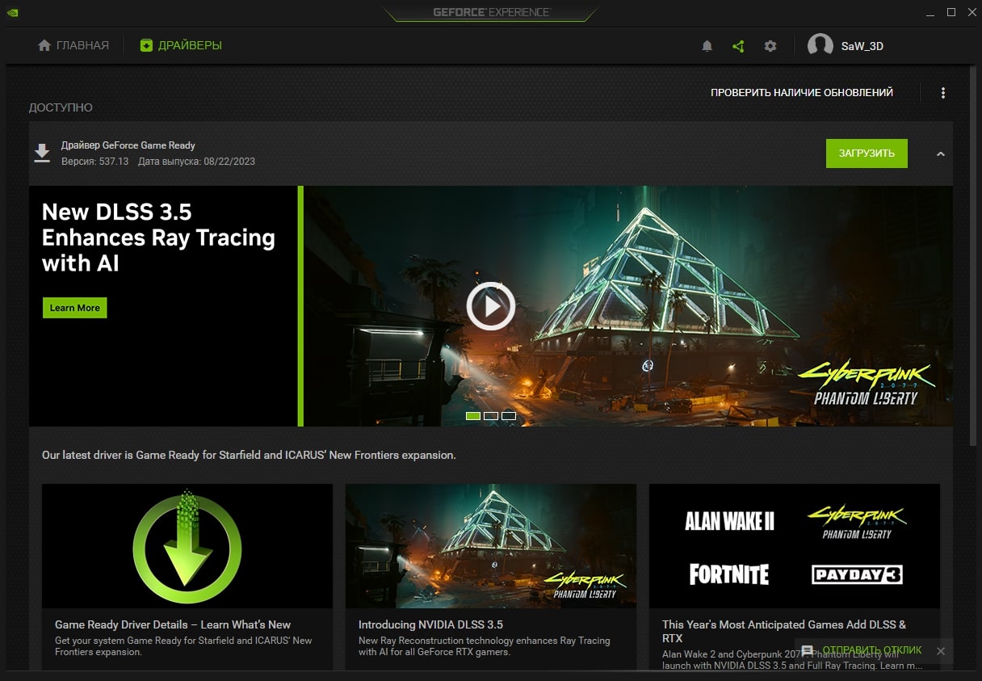Open the green download arrow thumbnail
The image size is (982, 681).
coord(187,546)
